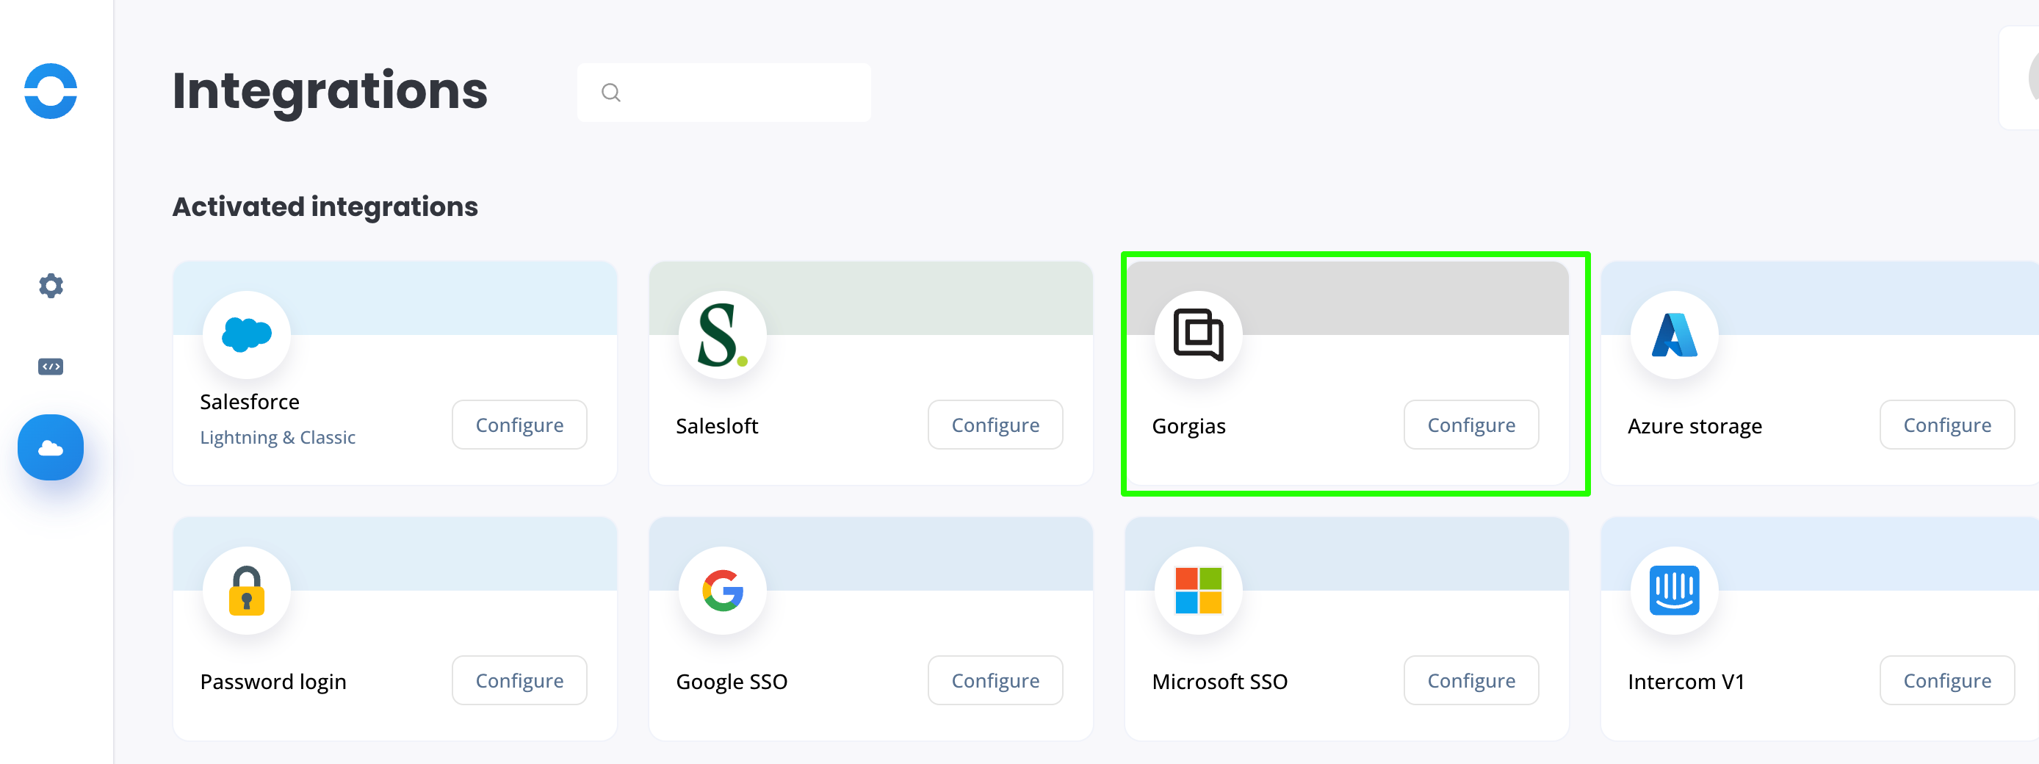Click the 'Gorgias' card title
Viewport: 2039px width, 764px height.
(x=1189, y=427)
